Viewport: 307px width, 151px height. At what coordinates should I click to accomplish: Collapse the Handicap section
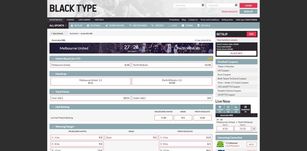tap(53, 73)
